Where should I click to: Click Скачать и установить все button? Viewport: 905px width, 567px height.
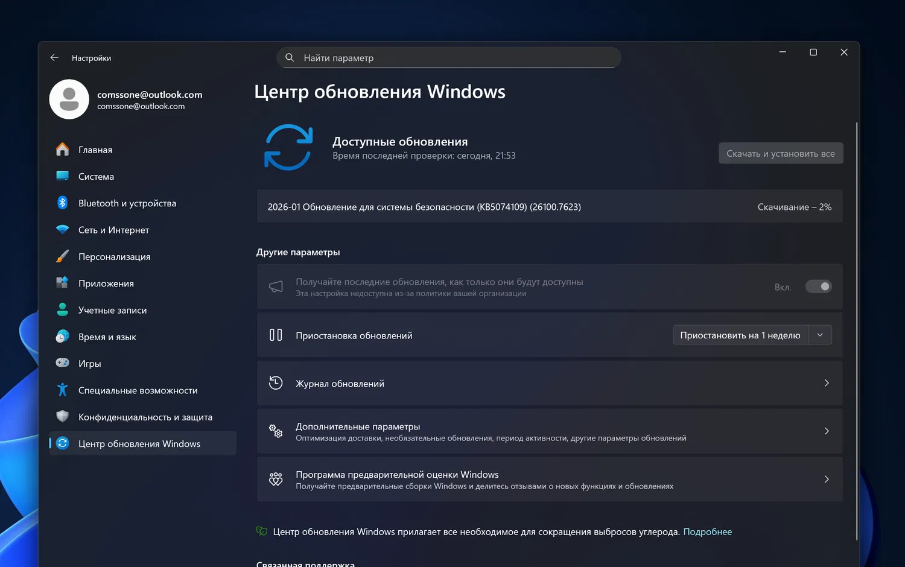[781, 153]
